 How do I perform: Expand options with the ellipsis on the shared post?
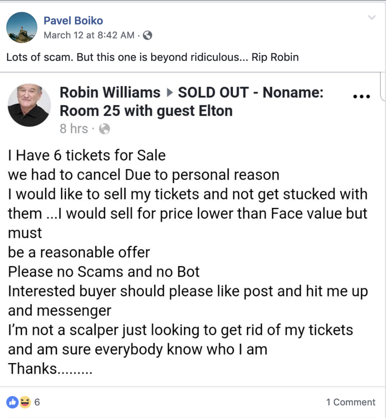coord(361,95)
